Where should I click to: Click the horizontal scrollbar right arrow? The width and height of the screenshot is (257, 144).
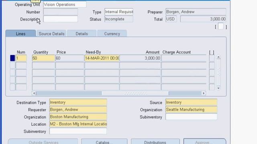(x=204, y=93)
